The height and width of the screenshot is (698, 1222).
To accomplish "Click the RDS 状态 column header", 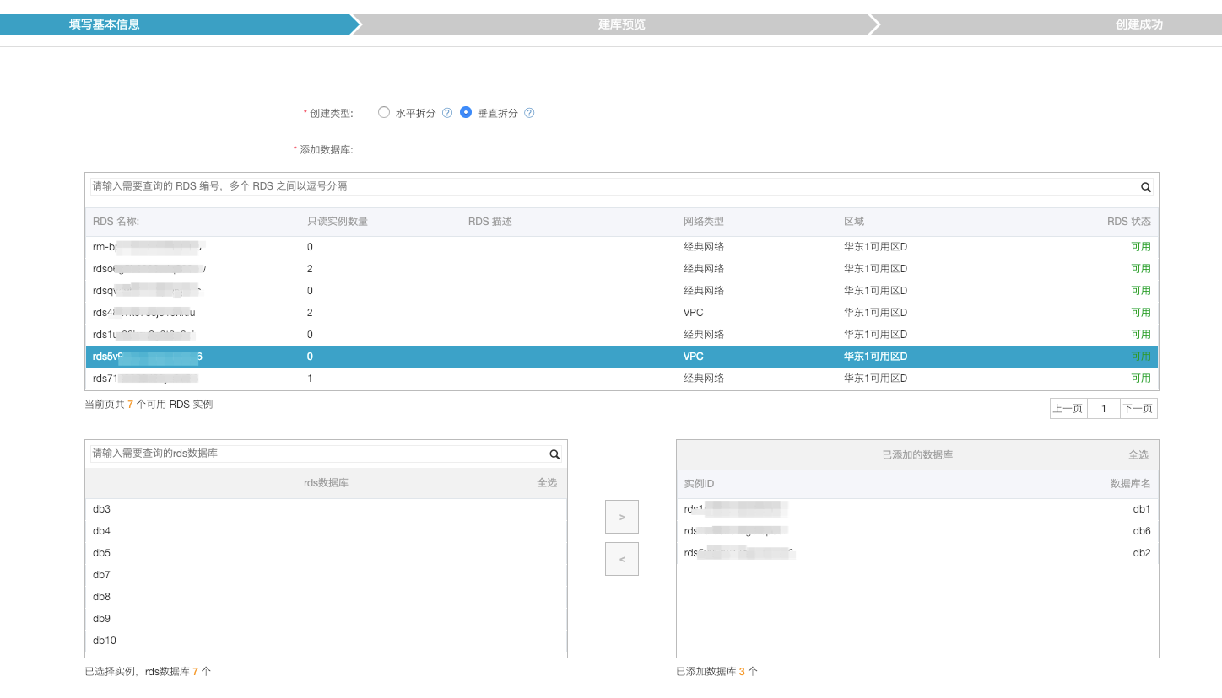I will point(1129,222).
